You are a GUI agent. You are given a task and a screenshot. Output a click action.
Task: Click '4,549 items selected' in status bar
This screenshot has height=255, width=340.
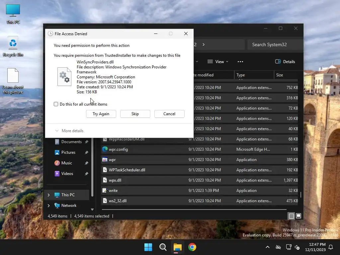(x=92, y=216)
